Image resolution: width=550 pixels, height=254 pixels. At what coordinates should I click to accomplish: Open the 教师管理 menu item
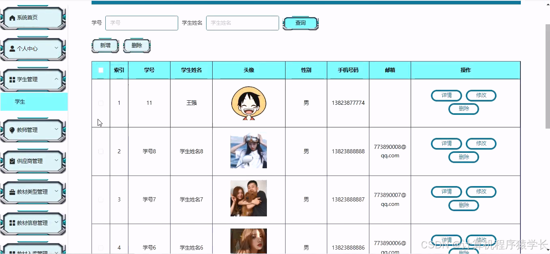click(x=33, y=130)
